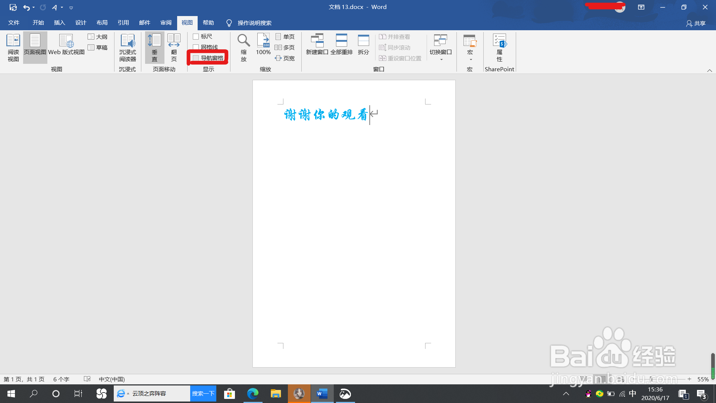Open the Zoom magnifier dialog
The height and width of the screenshot is (403, 716).
click(244, 47)
